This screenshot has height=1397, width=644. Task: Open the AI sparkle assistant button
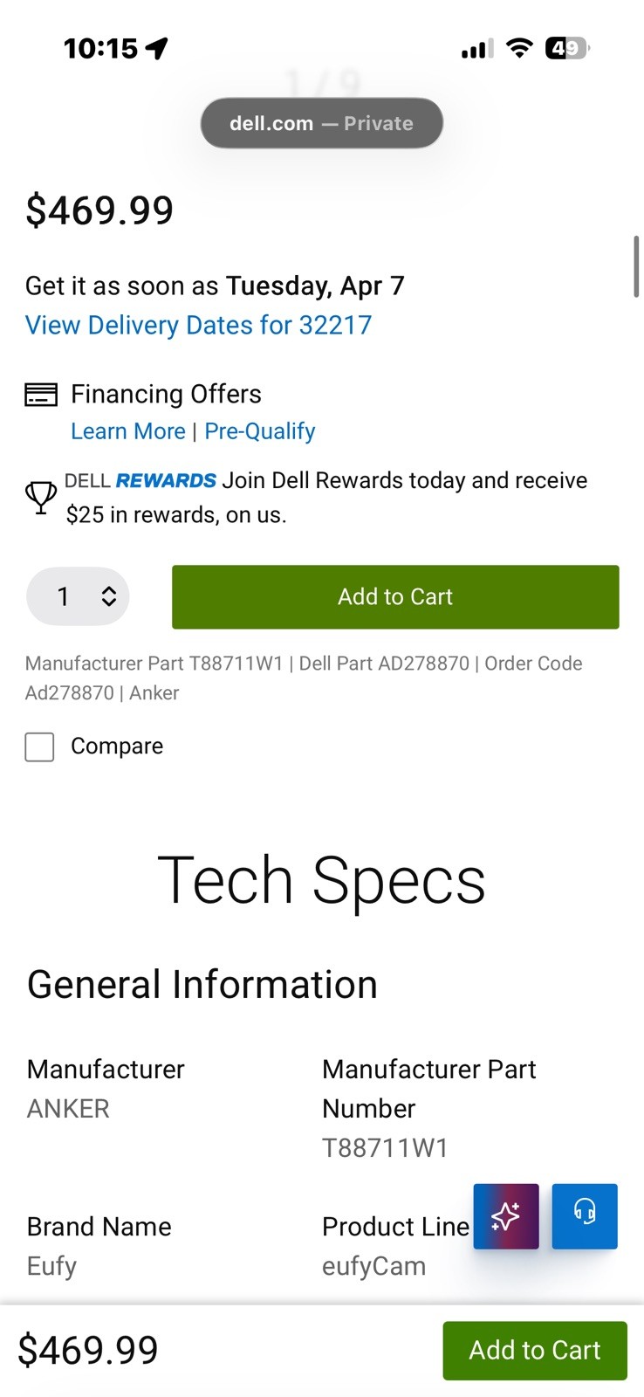pyautogui.click(x=506, y=1216)
